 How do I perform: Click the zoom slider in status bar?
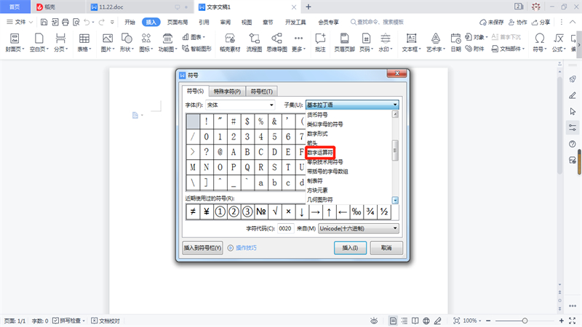tap(525, 320)
